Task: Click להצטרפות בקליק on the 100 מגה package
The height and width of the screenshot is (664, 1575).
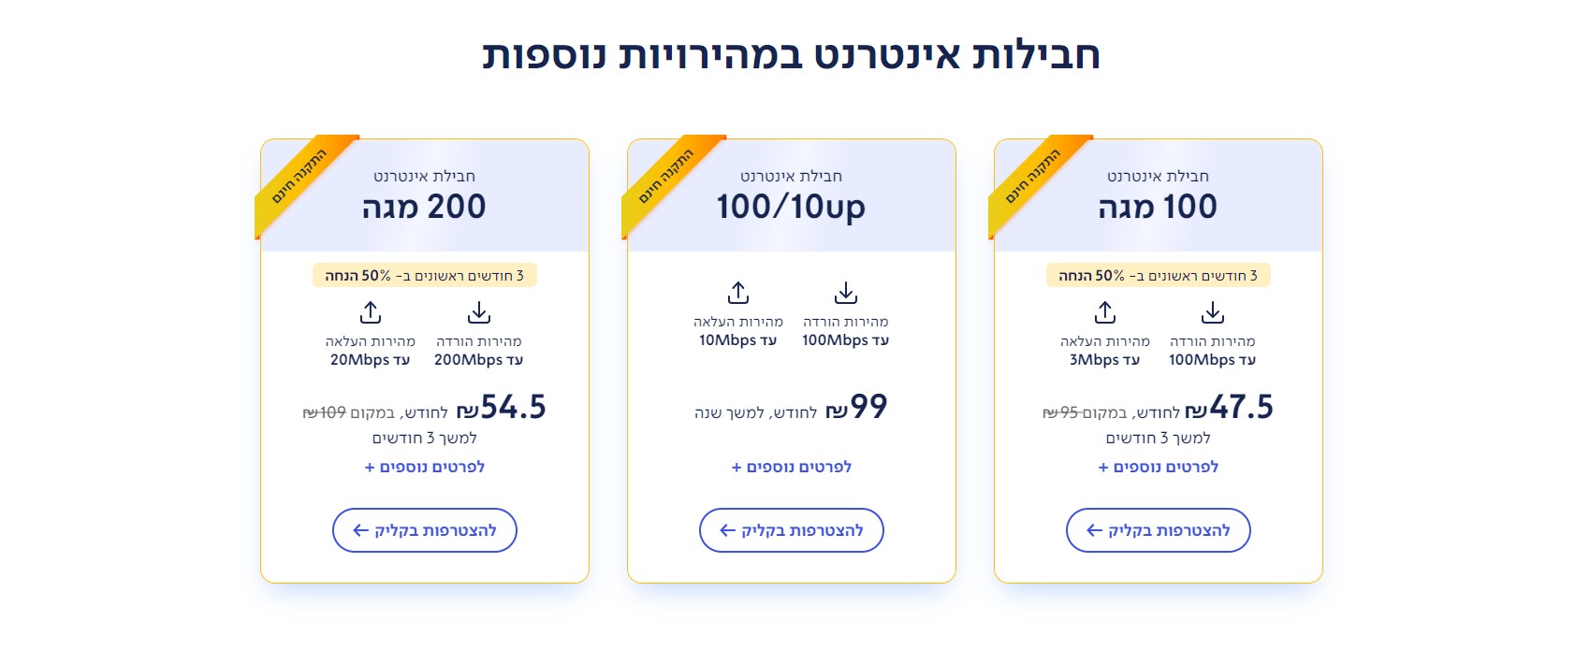Action: point(1158,530)
